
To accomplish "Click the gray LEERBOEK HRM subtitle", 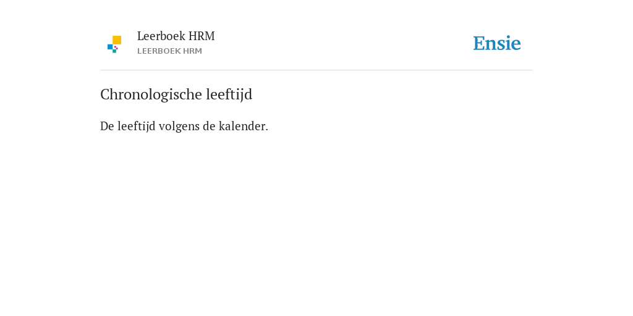I will [x=169, y=51].
